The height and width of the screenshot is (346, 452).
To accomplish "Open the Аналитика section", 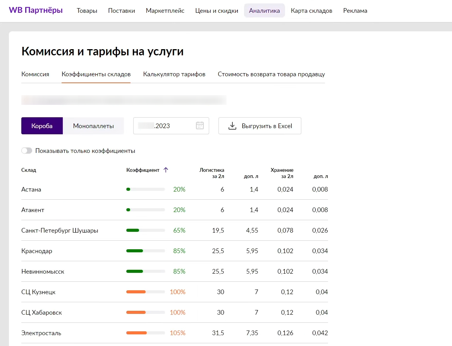I will tap(264, 11).
